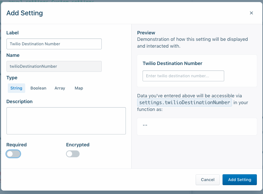Click the Label input field
The width and height of the screenshot is (263, 194).
click(x=54, y=44)
